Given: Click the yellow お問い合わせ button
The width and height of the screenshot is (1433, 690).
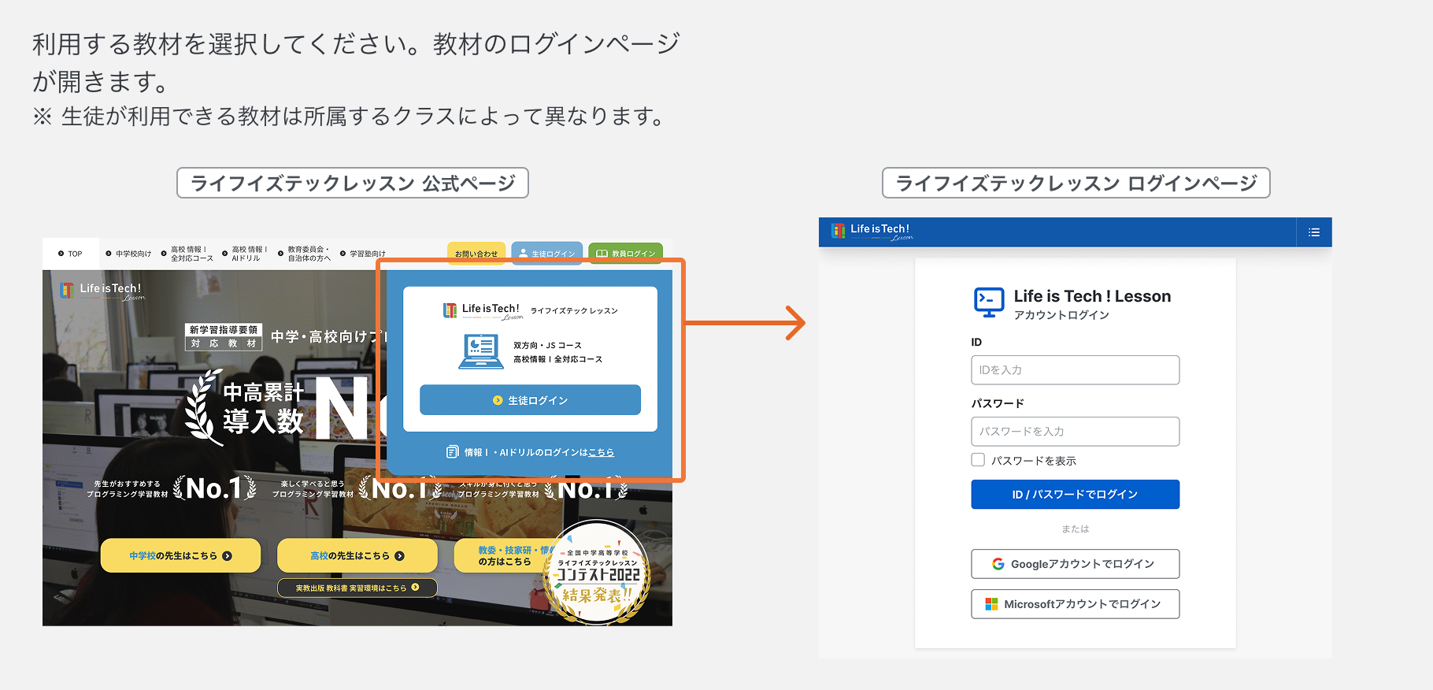Looking at the screenshot, I should 476,253.
